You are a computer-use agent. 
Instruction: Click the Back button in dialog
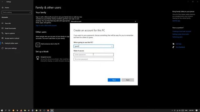tap(128, 80)
